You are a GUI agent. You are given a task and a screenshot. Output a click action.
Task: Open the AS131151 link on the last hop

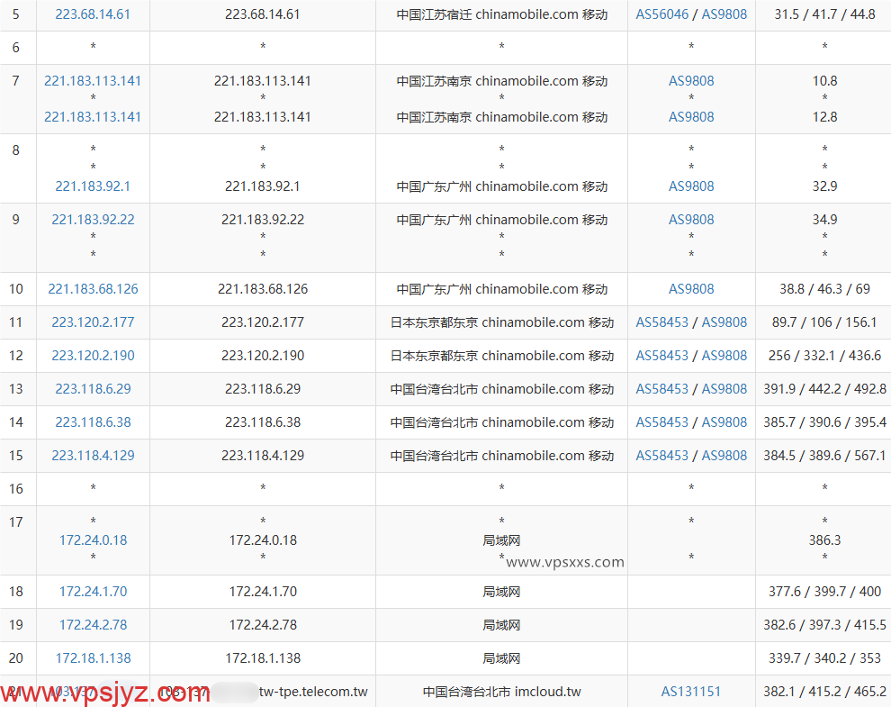(x=691, y=691)
